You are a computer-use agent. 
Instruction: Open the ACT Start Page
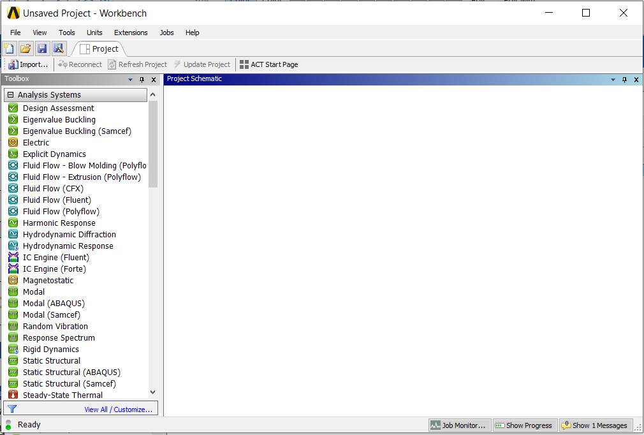[x=269, y=64]
